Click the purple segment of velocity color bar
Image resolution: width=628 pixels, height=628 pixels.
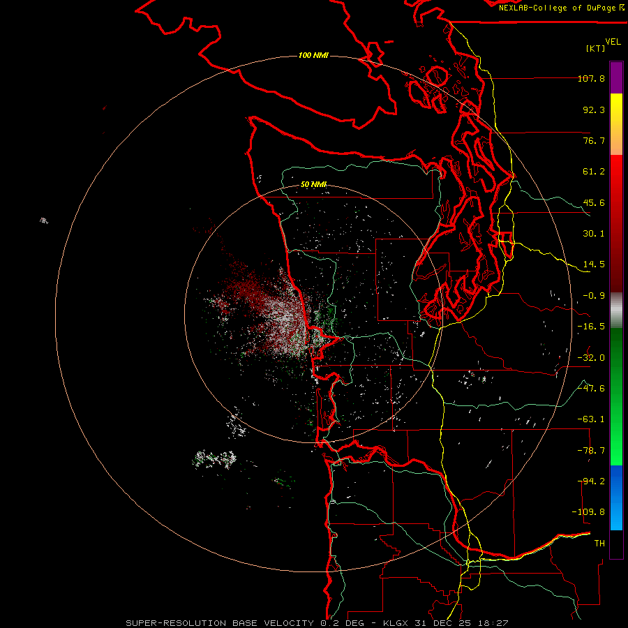(x=616, y=77)
